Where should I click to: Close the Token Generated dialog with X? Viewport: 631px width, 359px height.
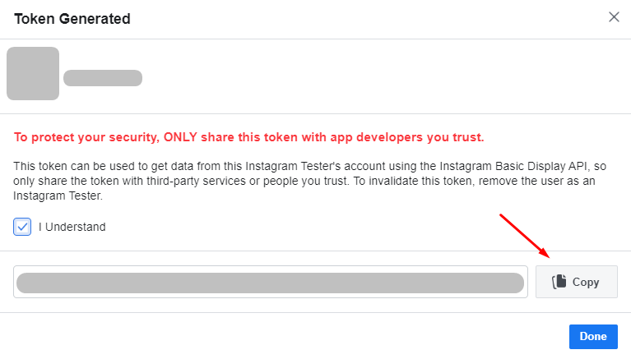point(614,17)
